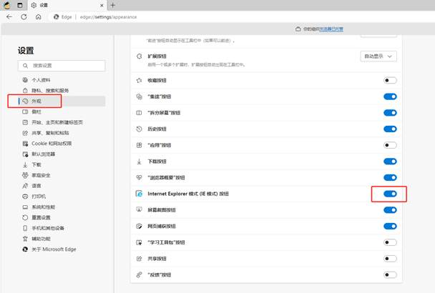Select 外观 in the settings sidebar
Viewport: 435px width, 293px height.
(x=36, y=101)
